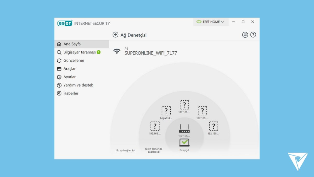This screenshot has width=314, height=177.
Task: Select the rightmost unknown device icon
Action: tap(214, 126)
